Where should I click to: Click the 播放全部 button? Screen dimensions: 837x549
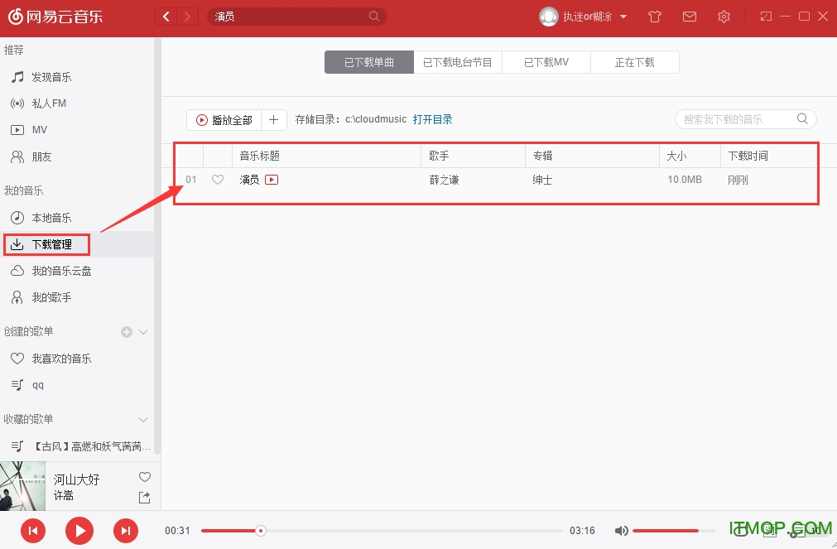[x=224, y=119]
